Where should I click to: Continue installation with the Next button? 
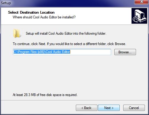click(109, 108)
